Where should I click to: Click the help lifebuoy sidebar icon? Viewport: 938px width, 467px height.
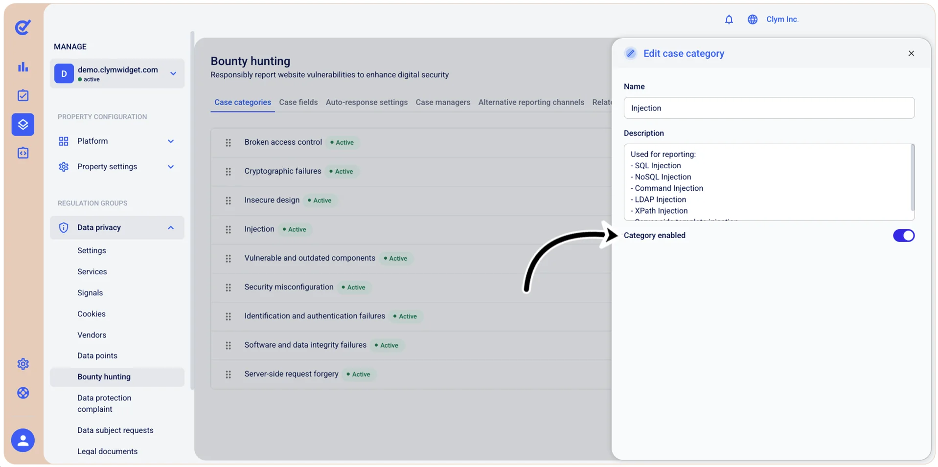[23, 393]
